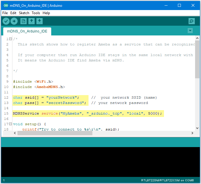Viewport: 201px width, 184px height.
Task: Click the "local" domain string
Action: (x=135, y=113)
